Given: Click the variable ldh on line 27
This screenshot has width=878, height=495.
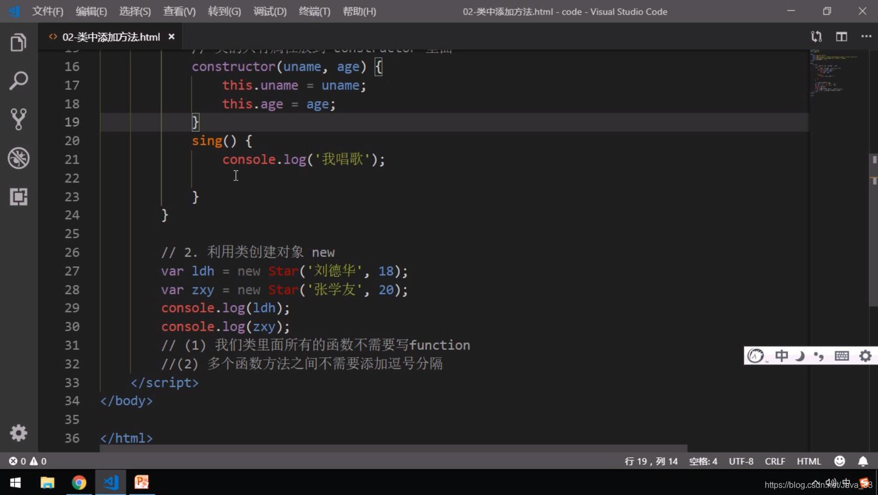Looking at the screenshot, I should [x=203, y=271].
